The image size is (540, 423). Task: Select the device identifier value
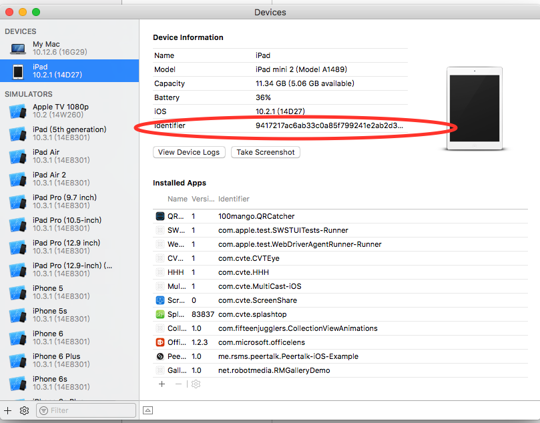(x=329, y=125)
